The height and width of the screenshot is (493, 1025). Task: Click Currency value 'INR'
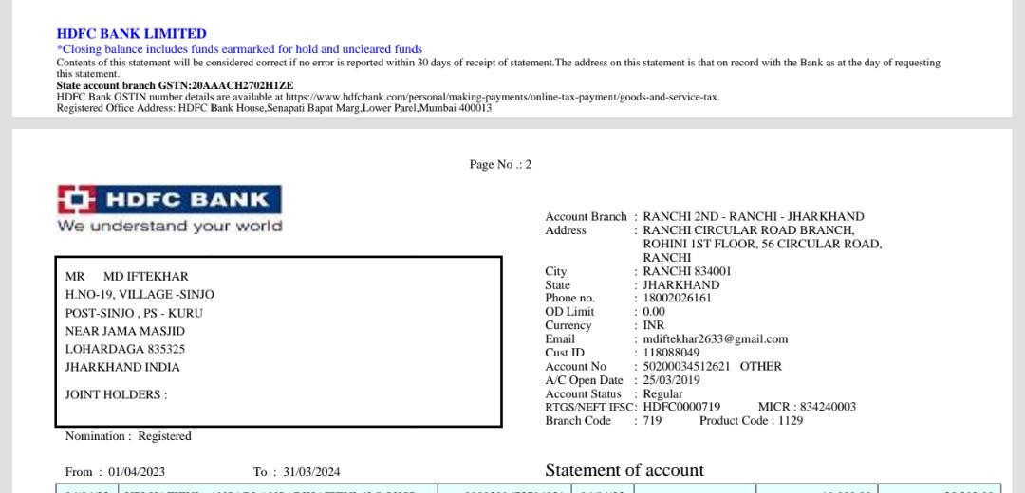pyautogui.click(x=654, y=325)
